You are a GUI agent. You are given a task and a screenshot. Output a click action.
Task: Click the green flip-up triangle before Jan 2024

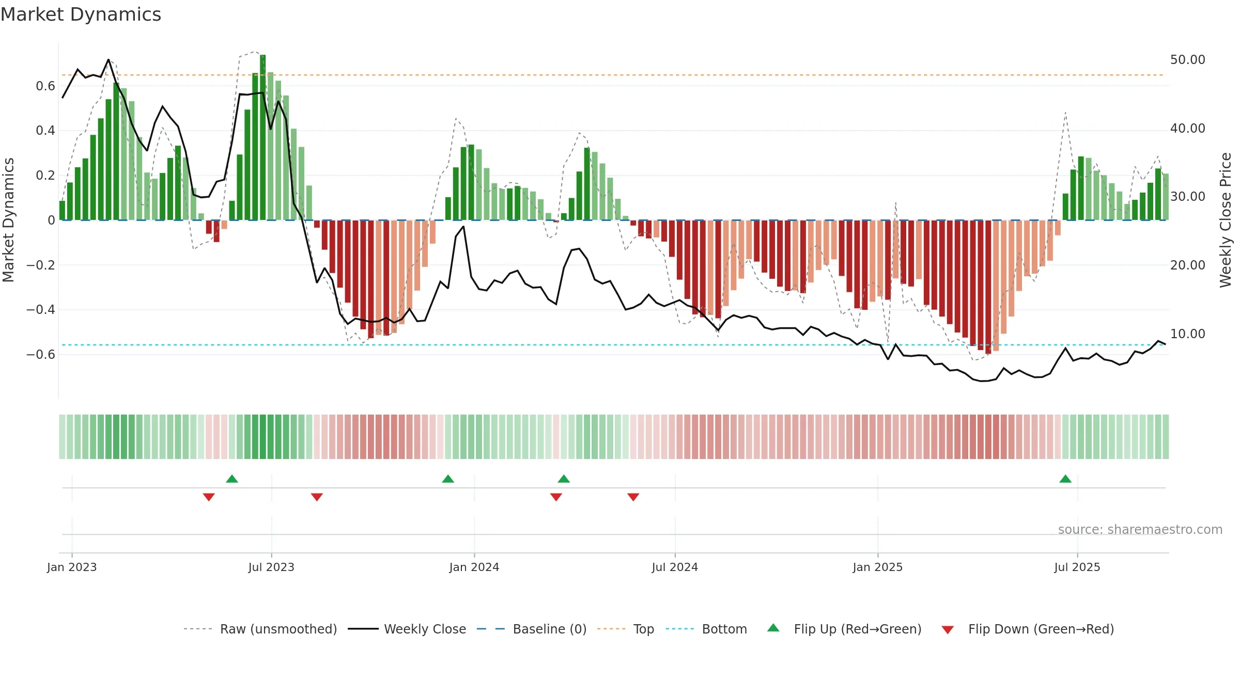point(448,479)
